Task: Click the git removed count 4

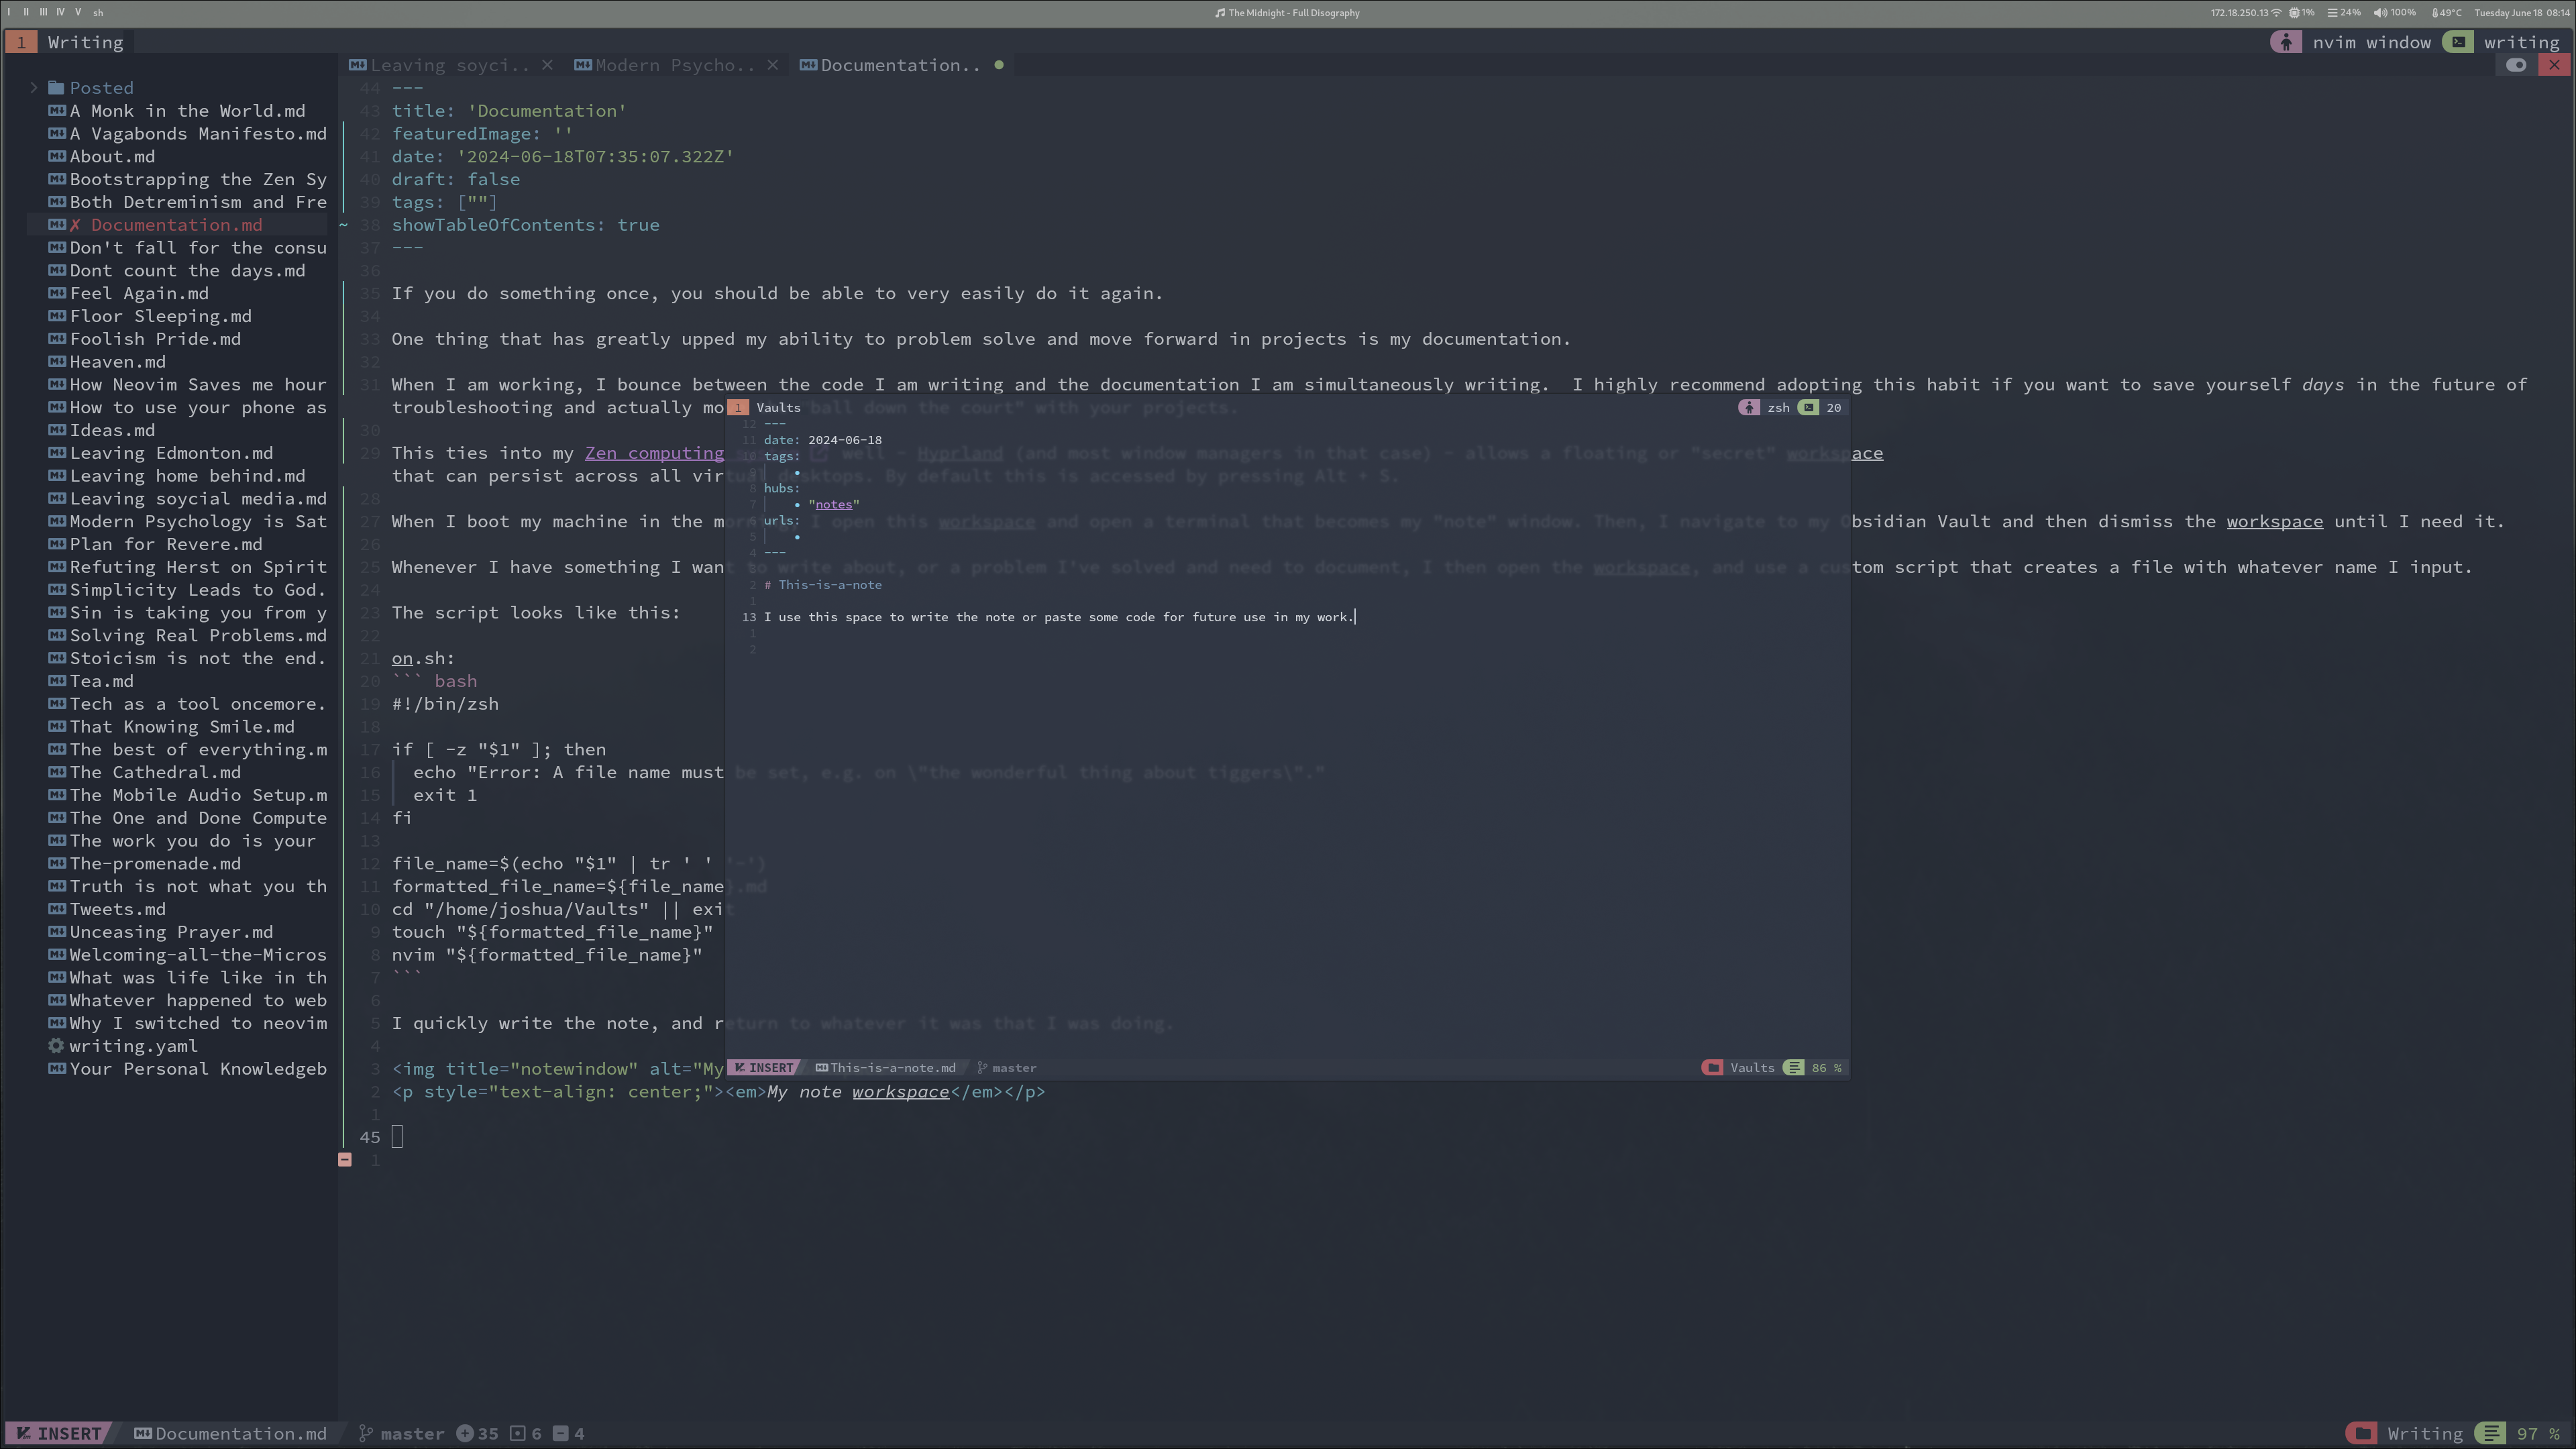Action: pos(569,1434)
